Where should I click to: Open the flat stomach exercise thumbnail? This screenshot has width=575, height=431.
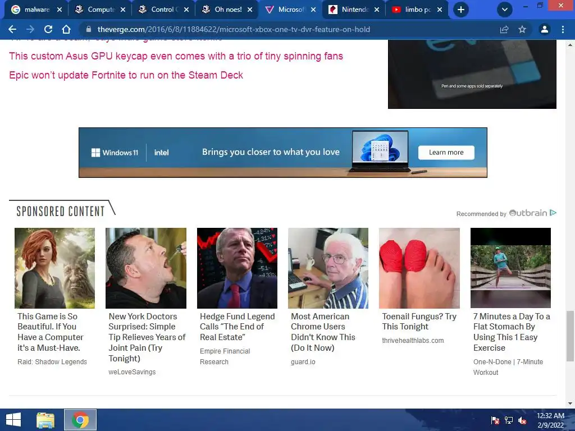510,268
